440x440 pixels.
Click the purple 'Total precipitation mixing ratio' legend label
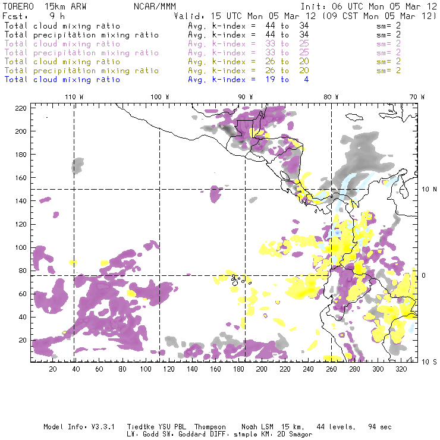[x=81, y=53]
